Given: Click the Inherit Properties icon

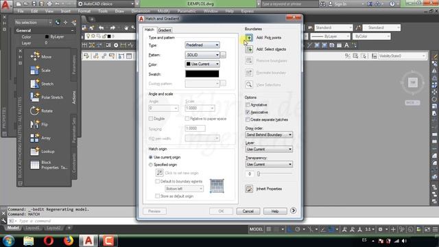Looking at the screenshot, I should [x=248, y=189].
